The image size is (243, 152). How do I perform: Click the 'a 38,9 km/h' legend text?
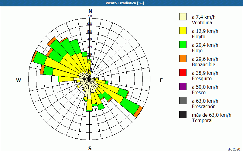tap(205, 73)
